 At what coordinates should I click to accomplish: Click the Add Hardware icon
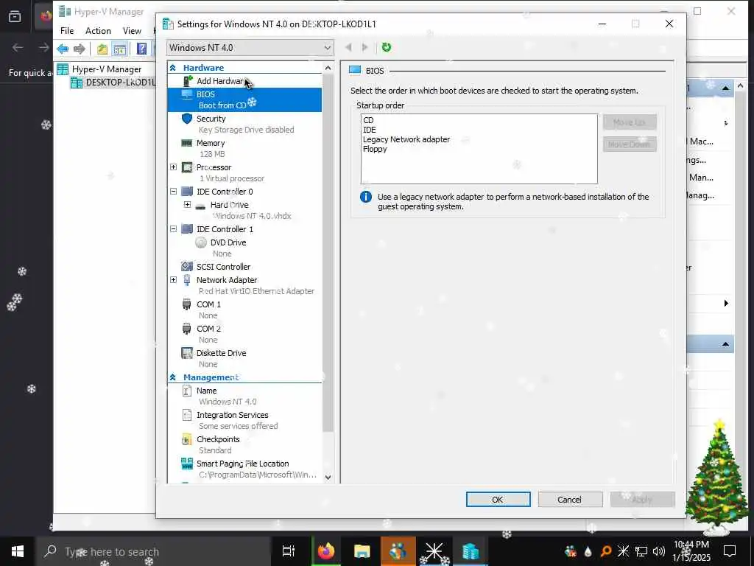pos(188,81)
